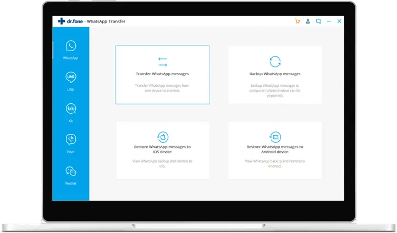Click 'Backup WhatsApp messages to computer' description

point(275,91)
